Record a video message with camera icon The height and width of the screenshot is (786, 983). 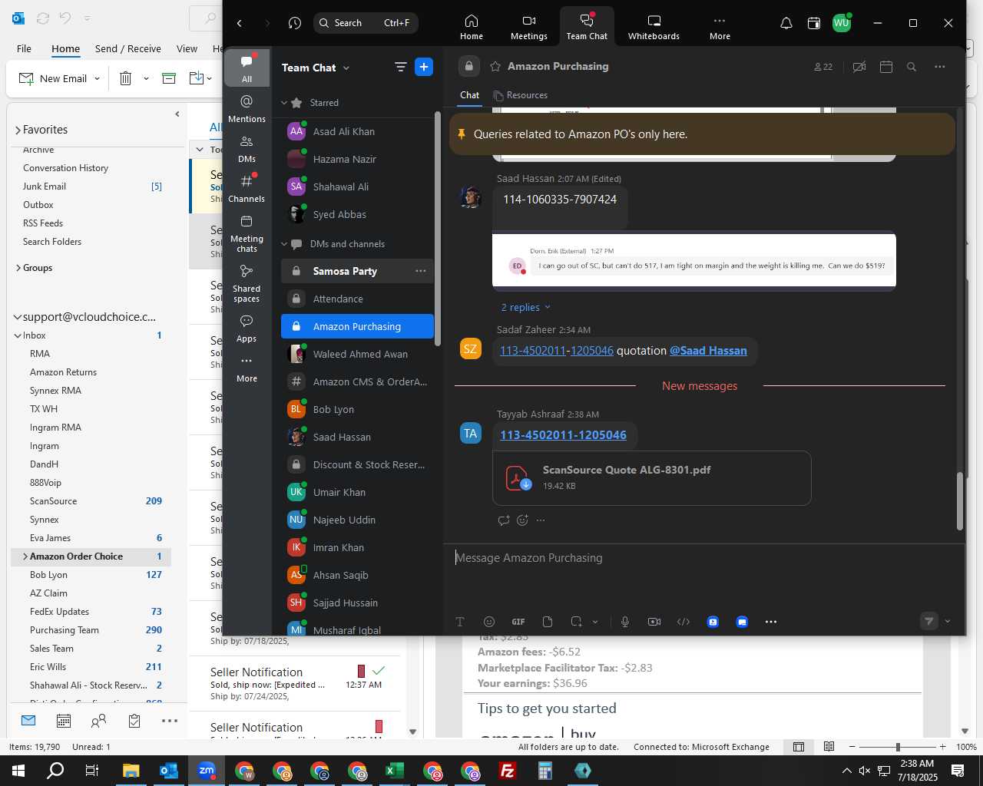pos(654,622)
